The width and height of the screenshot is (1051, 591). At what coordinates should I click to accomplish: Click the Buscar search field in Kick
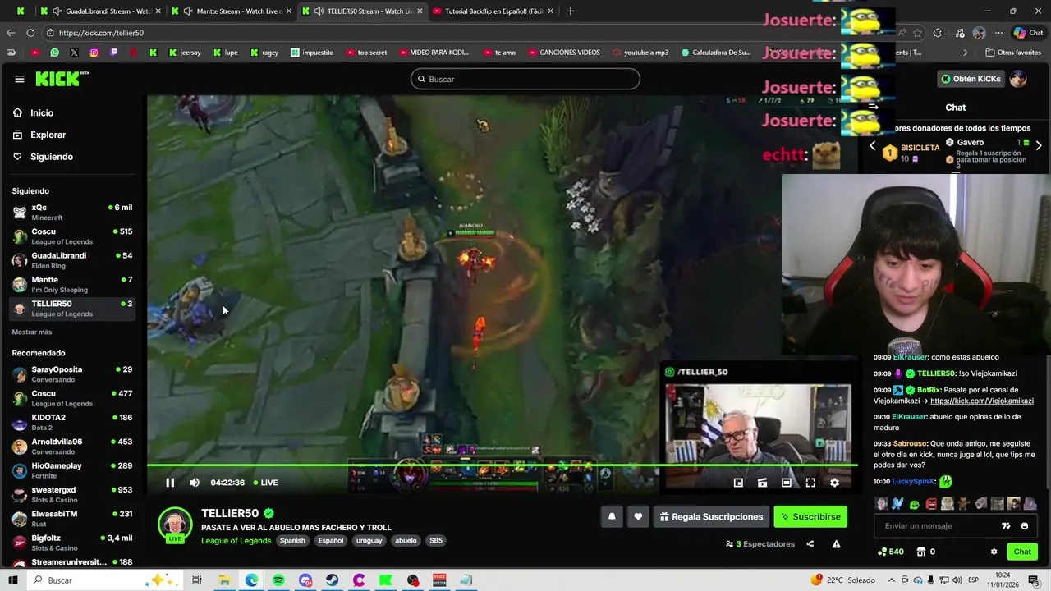tap(525, 79)
